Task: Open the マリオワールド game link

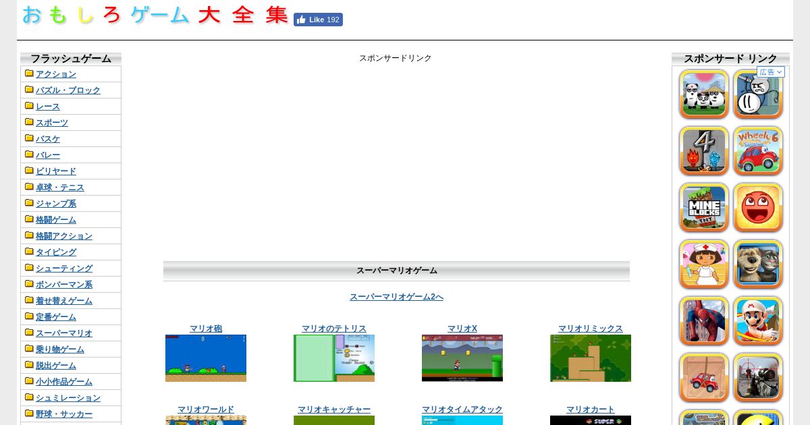Action: click(206, 409)
